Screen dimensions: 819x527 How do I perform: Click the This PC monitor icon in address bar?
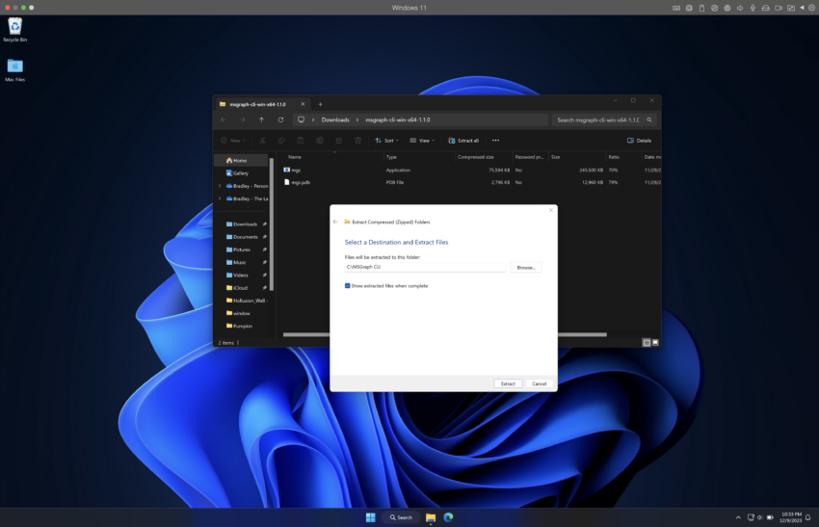tap(301, 119)
